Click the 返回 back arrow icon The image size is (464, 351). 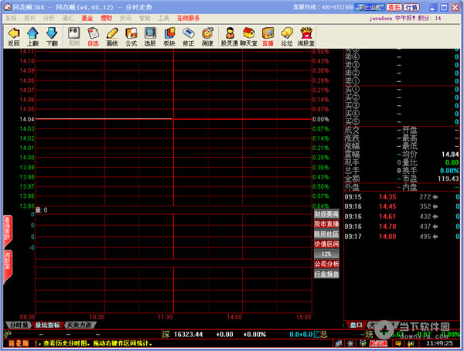(14, 36)
